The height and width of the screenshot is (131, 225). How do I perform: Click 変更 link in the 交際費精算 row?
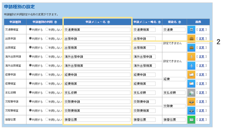(x=201, y=111)
